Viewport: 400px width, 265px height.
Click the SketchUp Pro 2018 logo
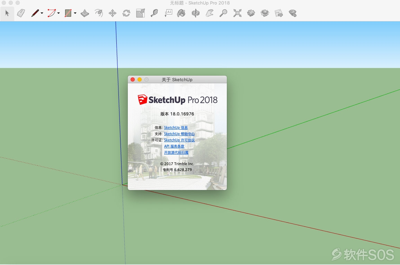(178, 100)
